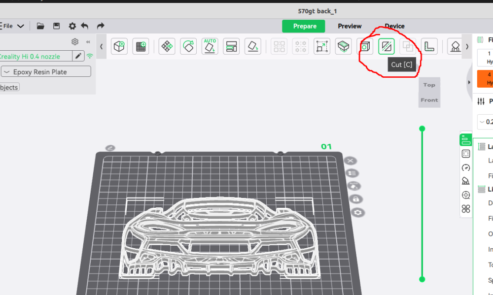Open preferences with the gear icon beside save
Viewport: 493px width, 295px height.
(72, 26)
